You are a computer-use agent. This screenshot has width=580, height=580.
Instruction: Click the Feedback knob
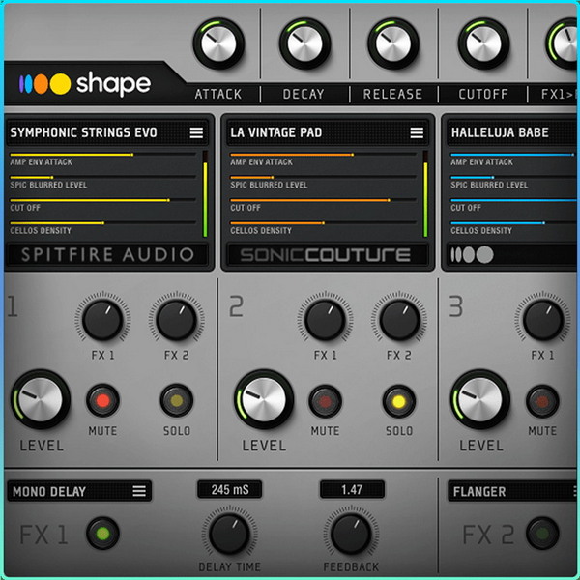point(351,534)
